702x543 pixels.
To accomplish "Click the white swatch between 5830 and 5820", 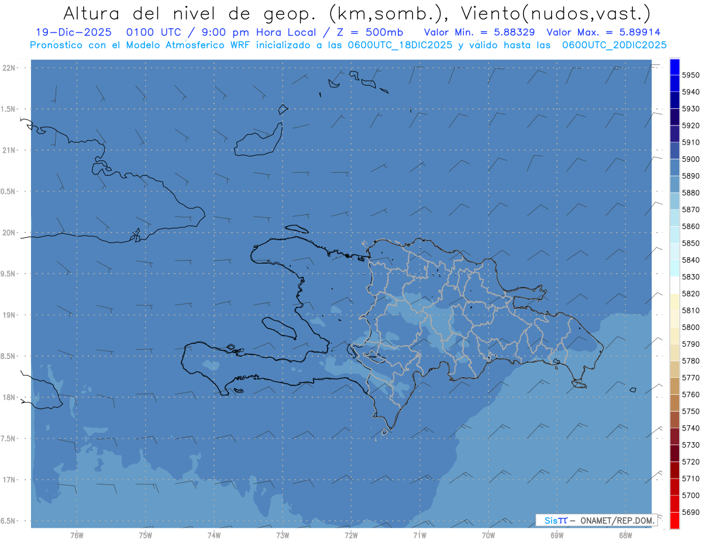I will click(x=675, y=285).
